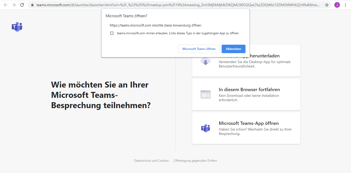Click the browser window icon in the card
The height and width of the screenshot is (173, 351).
205,94
